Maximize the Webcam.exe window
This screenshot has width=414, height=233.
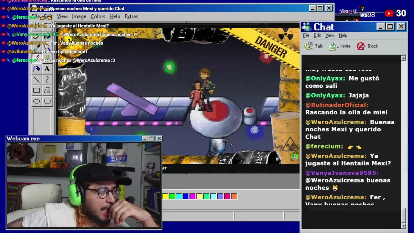click(x=151, y=139)
